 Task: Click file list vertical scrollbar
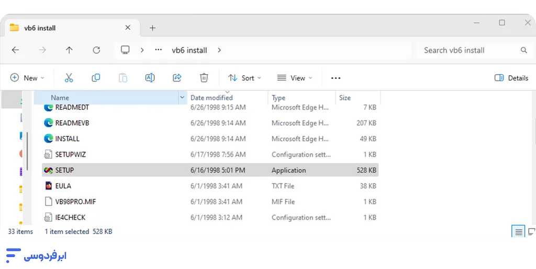click(x=534, y=131)
